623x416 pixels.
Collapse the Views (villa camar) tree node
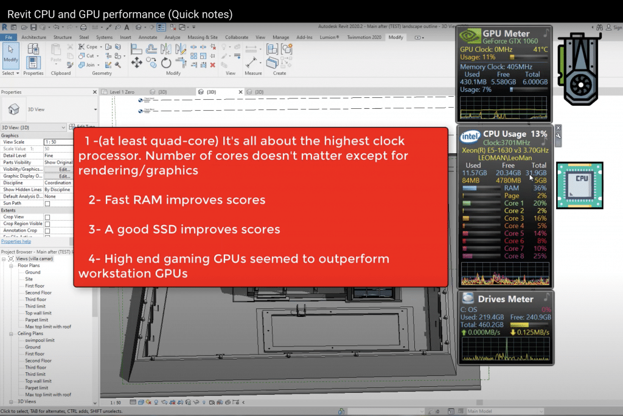[x=4, y=258]
